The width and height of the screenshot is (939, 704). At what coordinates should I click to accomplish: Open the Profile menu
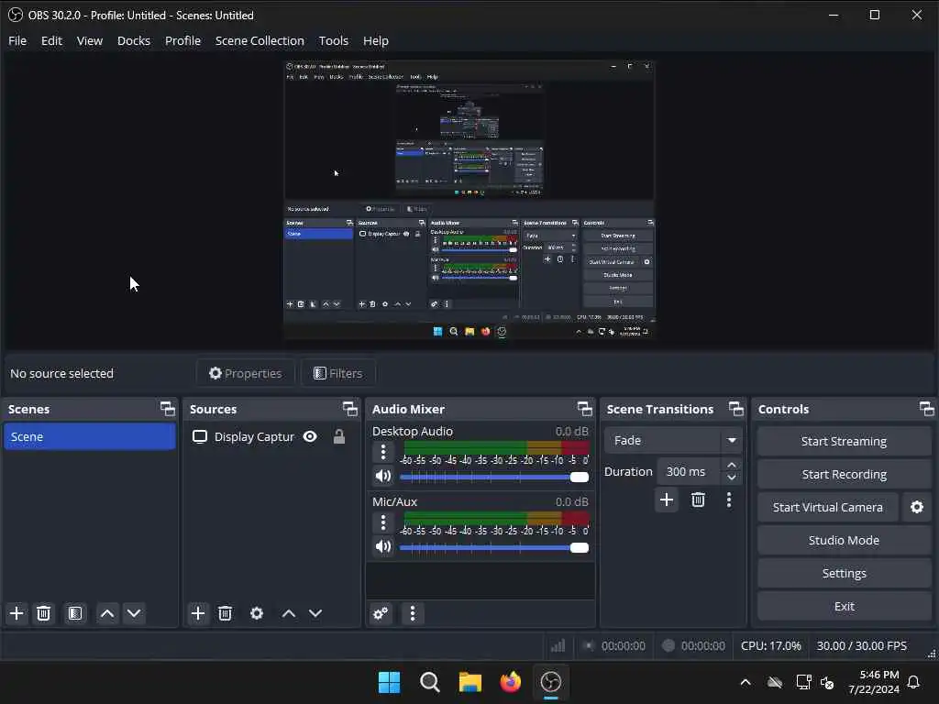pyautogui.click(x=182, y=40)
